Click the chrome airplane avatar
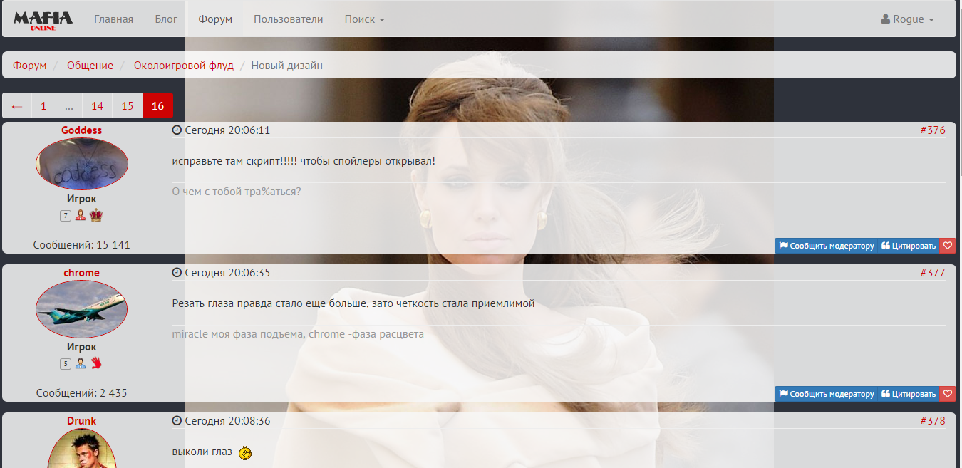The height and width of the screenshot is (468, 962). pyautogui.click(x=81, y=309)
